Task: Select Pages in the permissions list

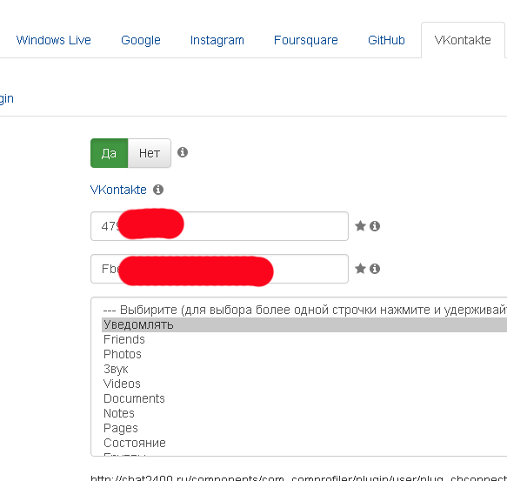Action: 304,428
